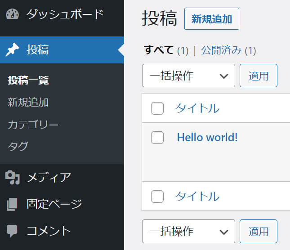Open the コメント menu item

pyautogui.click(x=62, y=231)
